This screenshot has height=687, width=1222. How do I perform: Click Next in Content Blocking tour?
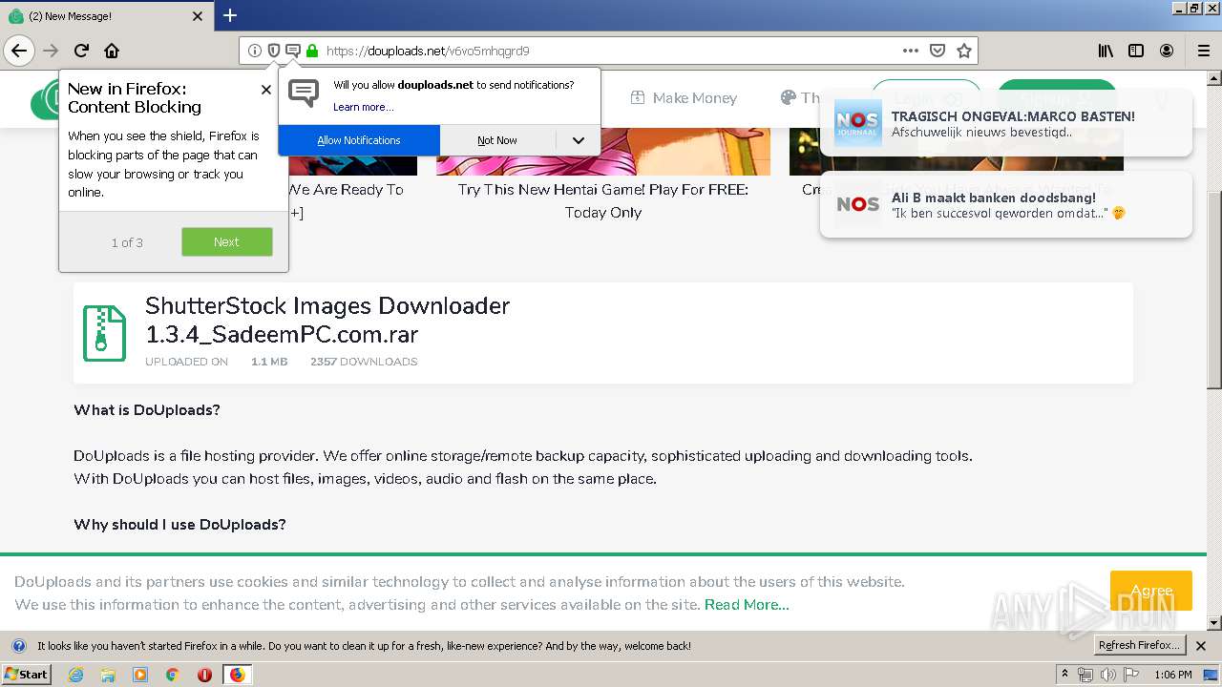[x=227, y=242]
